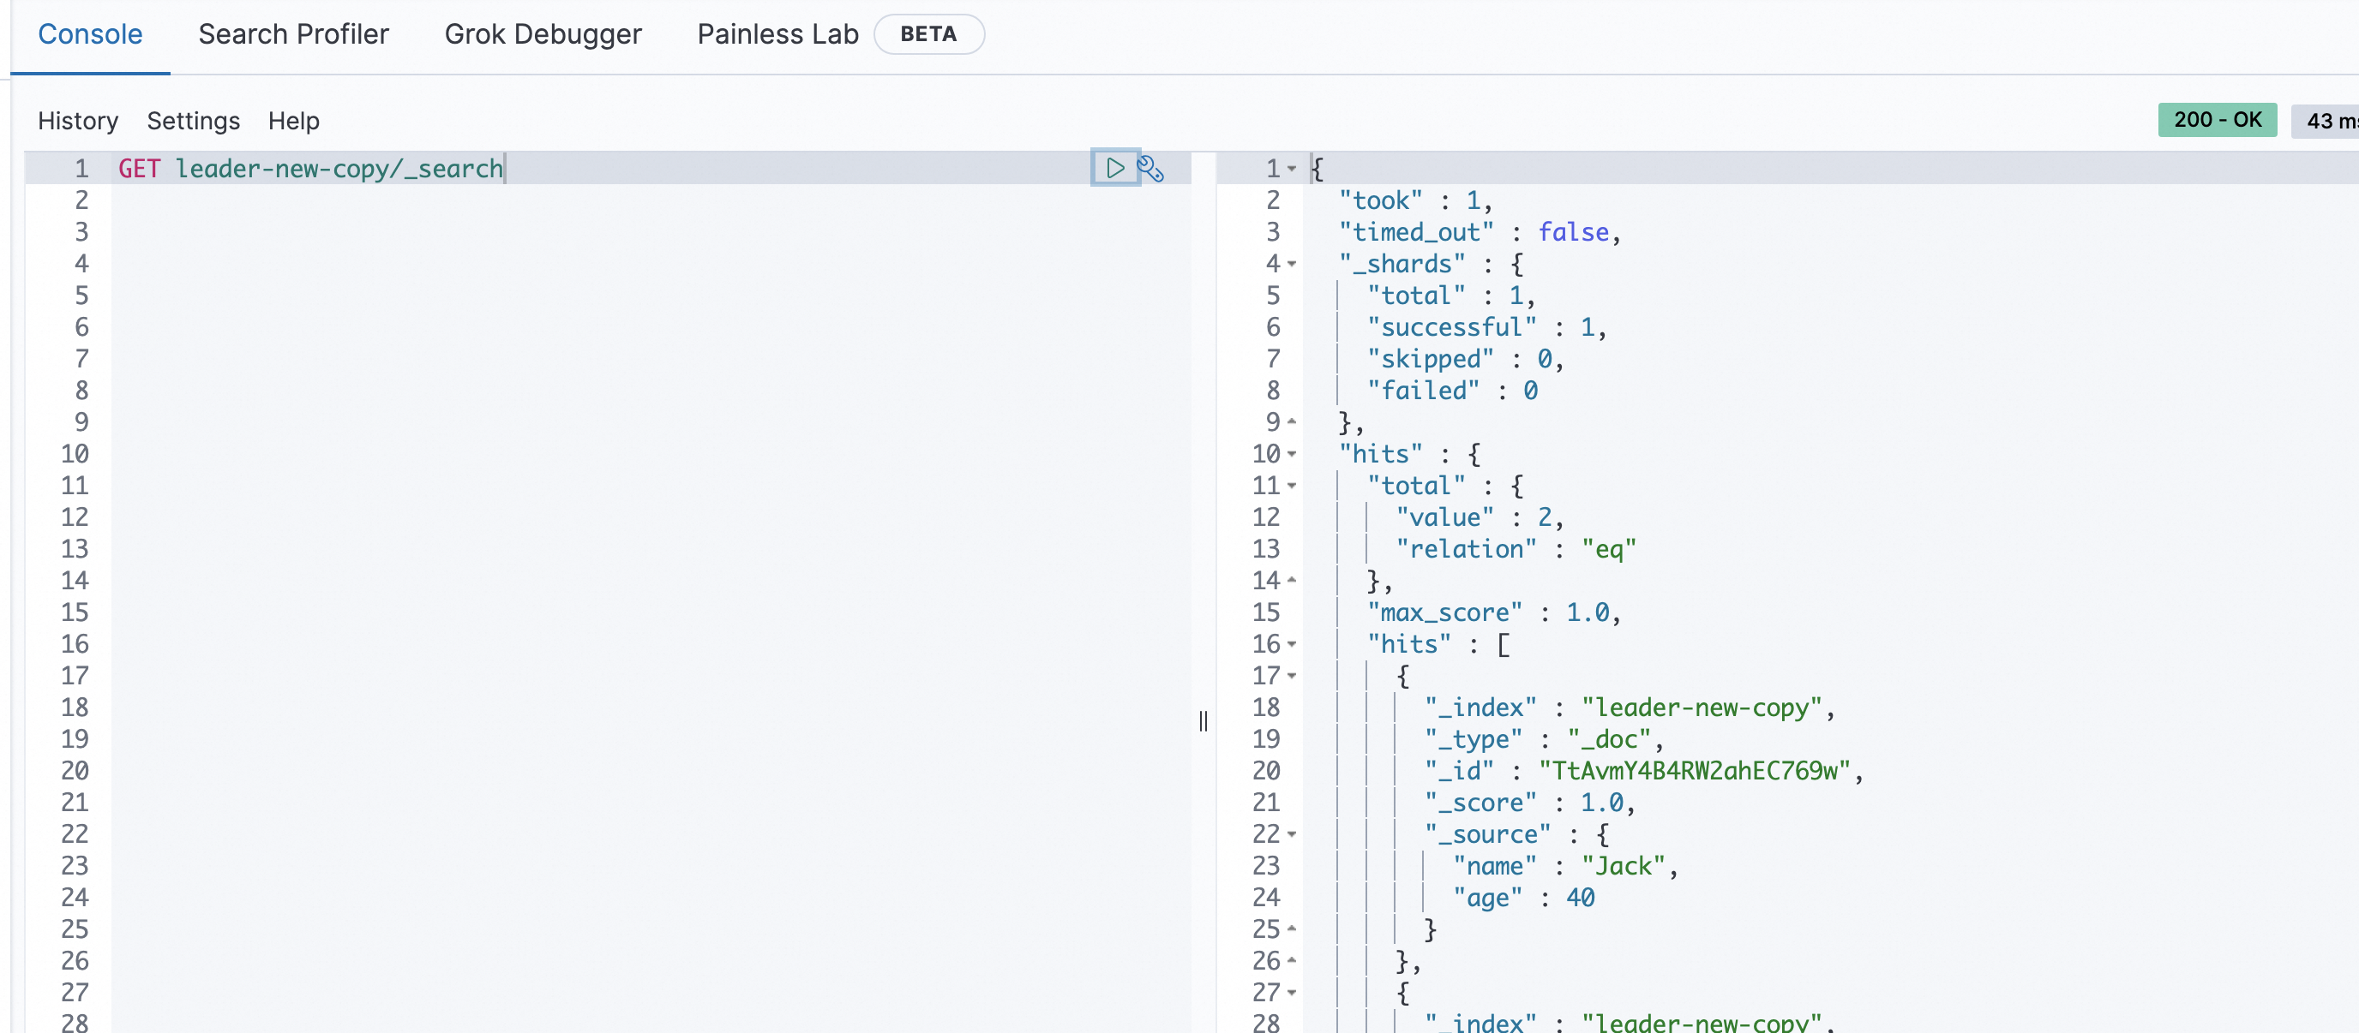The height and width of the screenshot is (1033, 2359).
Task: Collapse the "total" object at line 11
Action: [x=1291, y=486]
